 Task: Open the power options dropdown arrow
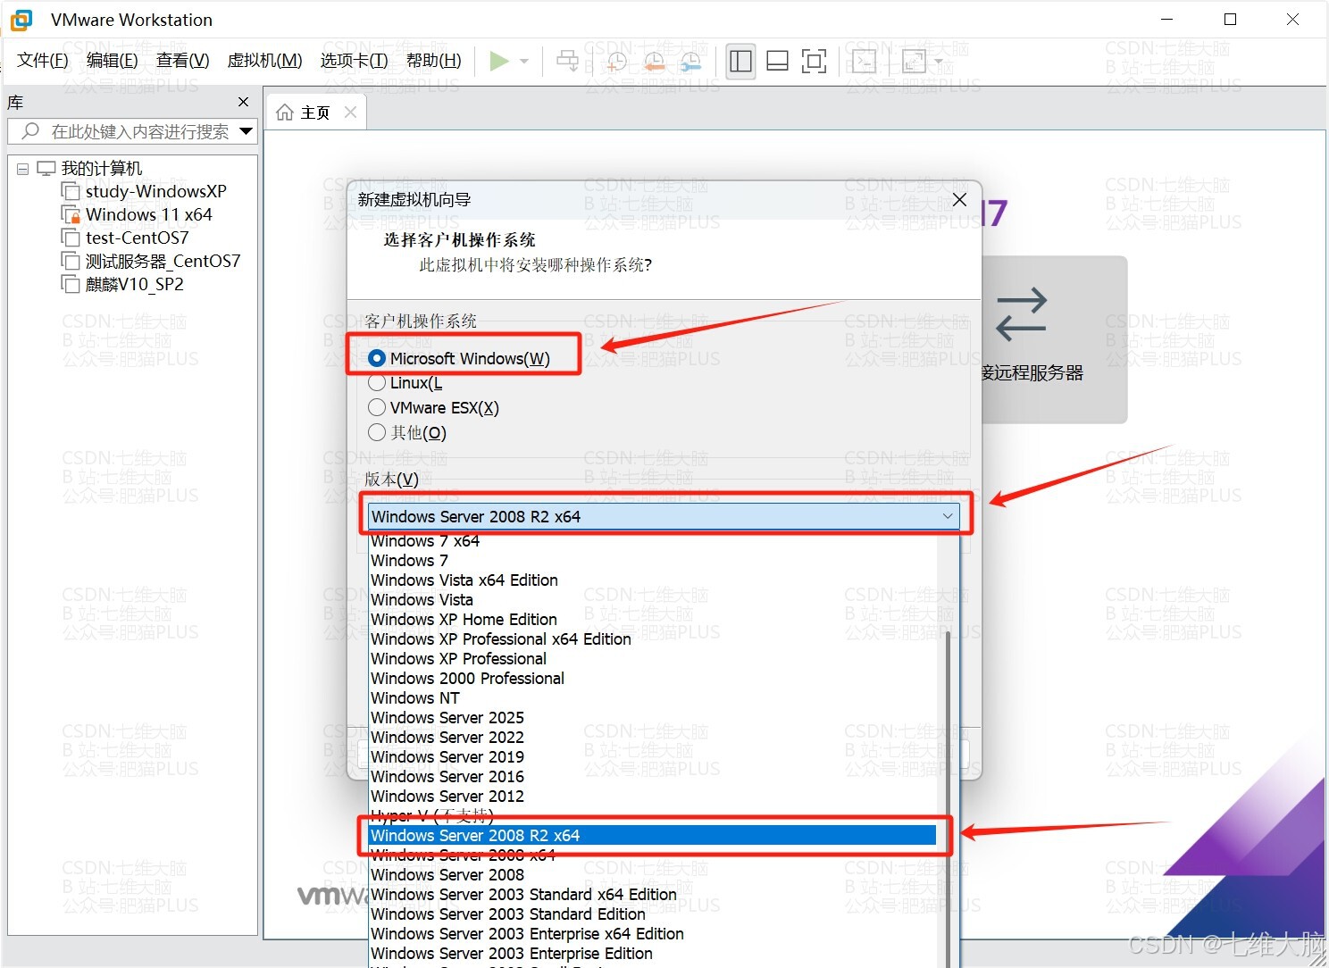(524, 61)
